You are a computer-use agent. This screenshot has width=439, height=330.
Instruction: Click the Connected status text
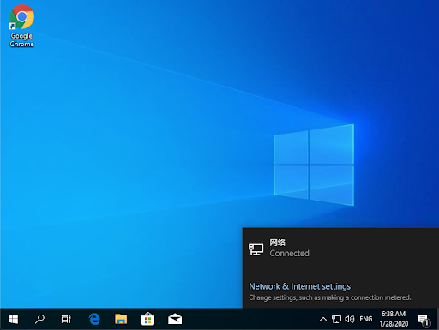pyautogui.click(x=289, y=254)
